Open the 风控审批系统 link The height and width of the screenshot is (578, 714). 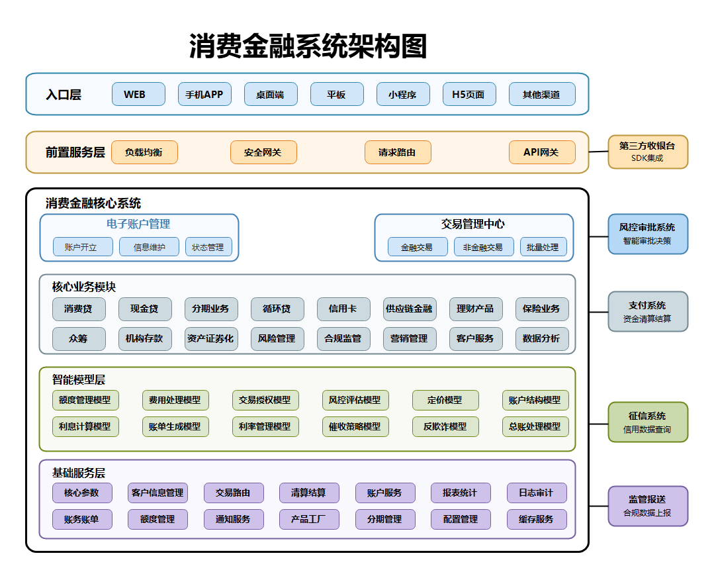coord(648,234)
